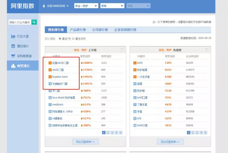Click the green search magnifier icon
Viewport: 228px width, 153px height.
click(34, 22)
